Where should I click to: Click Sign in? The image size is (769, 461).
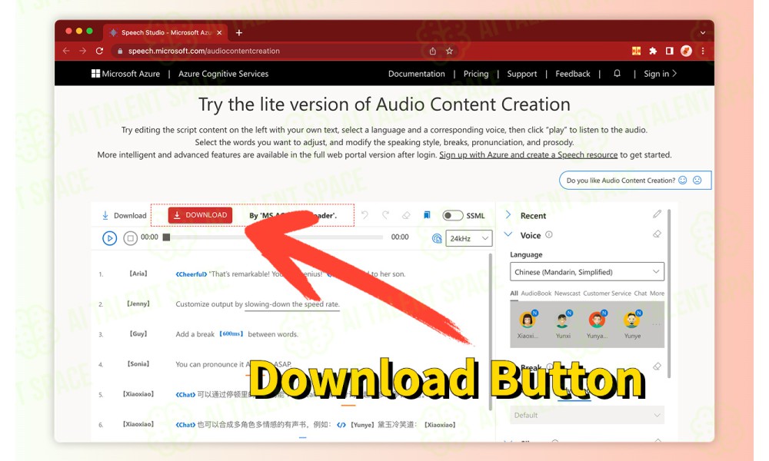pyautogui.click(x=660, y=74)
